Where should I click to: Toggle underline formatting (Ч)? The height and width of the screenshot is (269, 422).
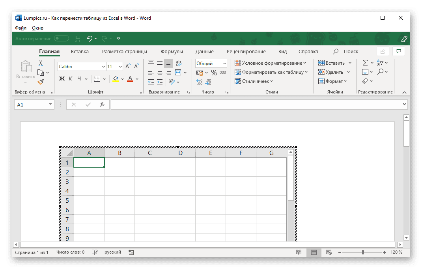[x=80, y=79]
